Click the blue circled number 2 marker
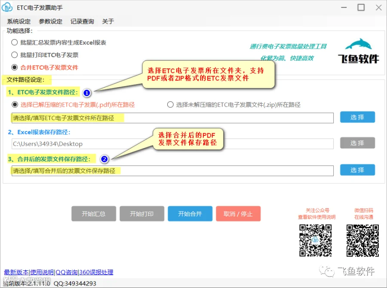 point(104,159)
